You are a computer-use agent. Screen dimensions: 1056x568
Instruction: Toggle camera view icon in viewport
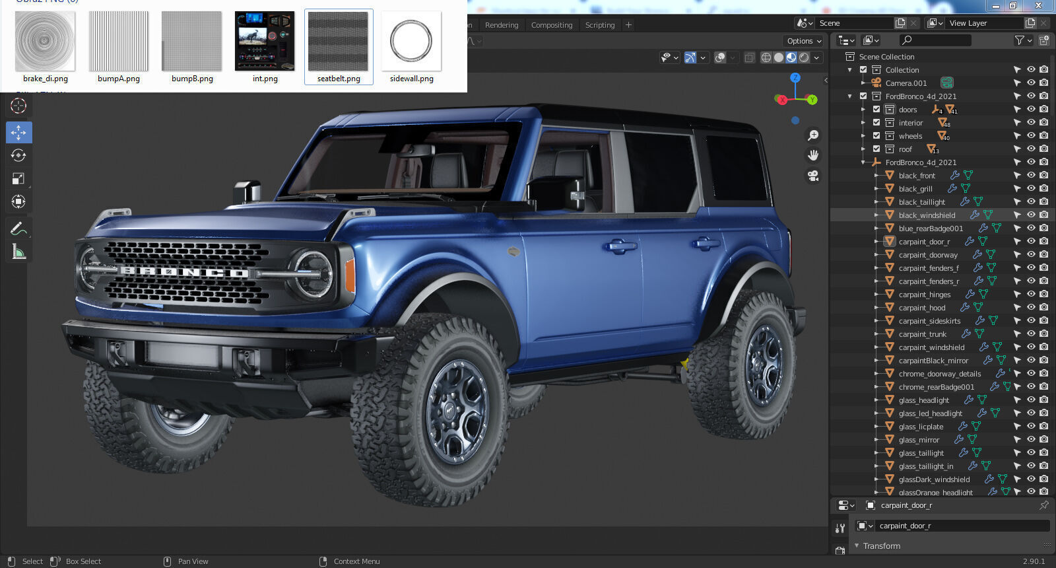coord(813,176)
